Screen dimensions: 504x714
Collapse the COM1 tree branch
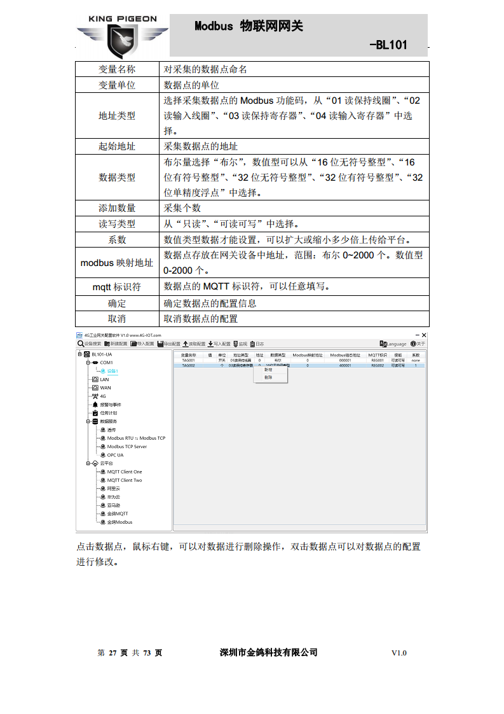coord(88,363)
